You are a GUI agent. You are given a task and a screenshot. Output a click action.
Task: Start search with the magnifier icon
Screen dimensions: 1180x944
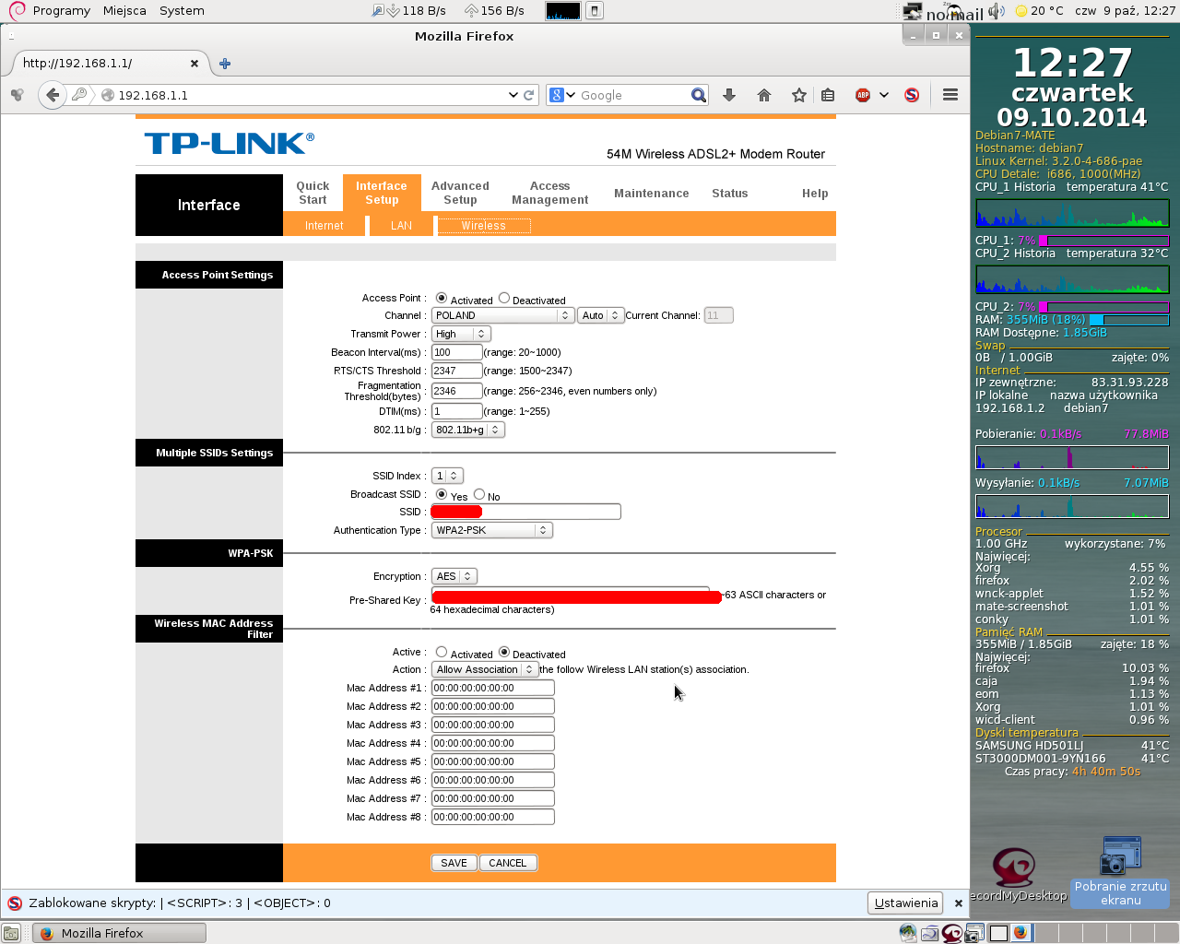click(699, 95)
